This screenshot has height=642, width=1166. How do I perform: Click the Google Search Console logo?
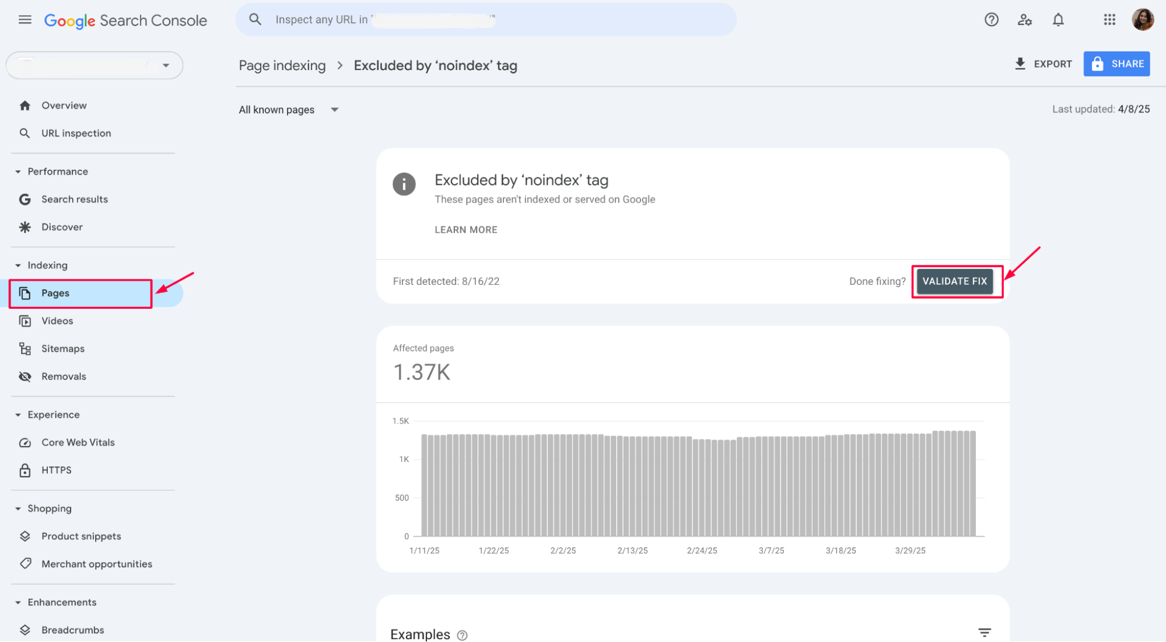tap(125, 20)
